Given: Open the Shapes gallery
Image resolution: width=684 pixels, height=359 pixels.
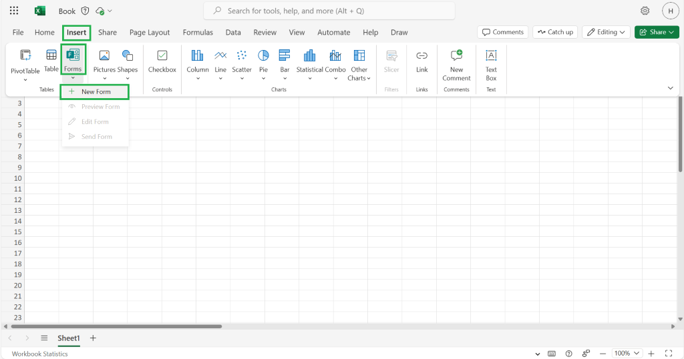Looking at the screenshot, I should (128, 60).
